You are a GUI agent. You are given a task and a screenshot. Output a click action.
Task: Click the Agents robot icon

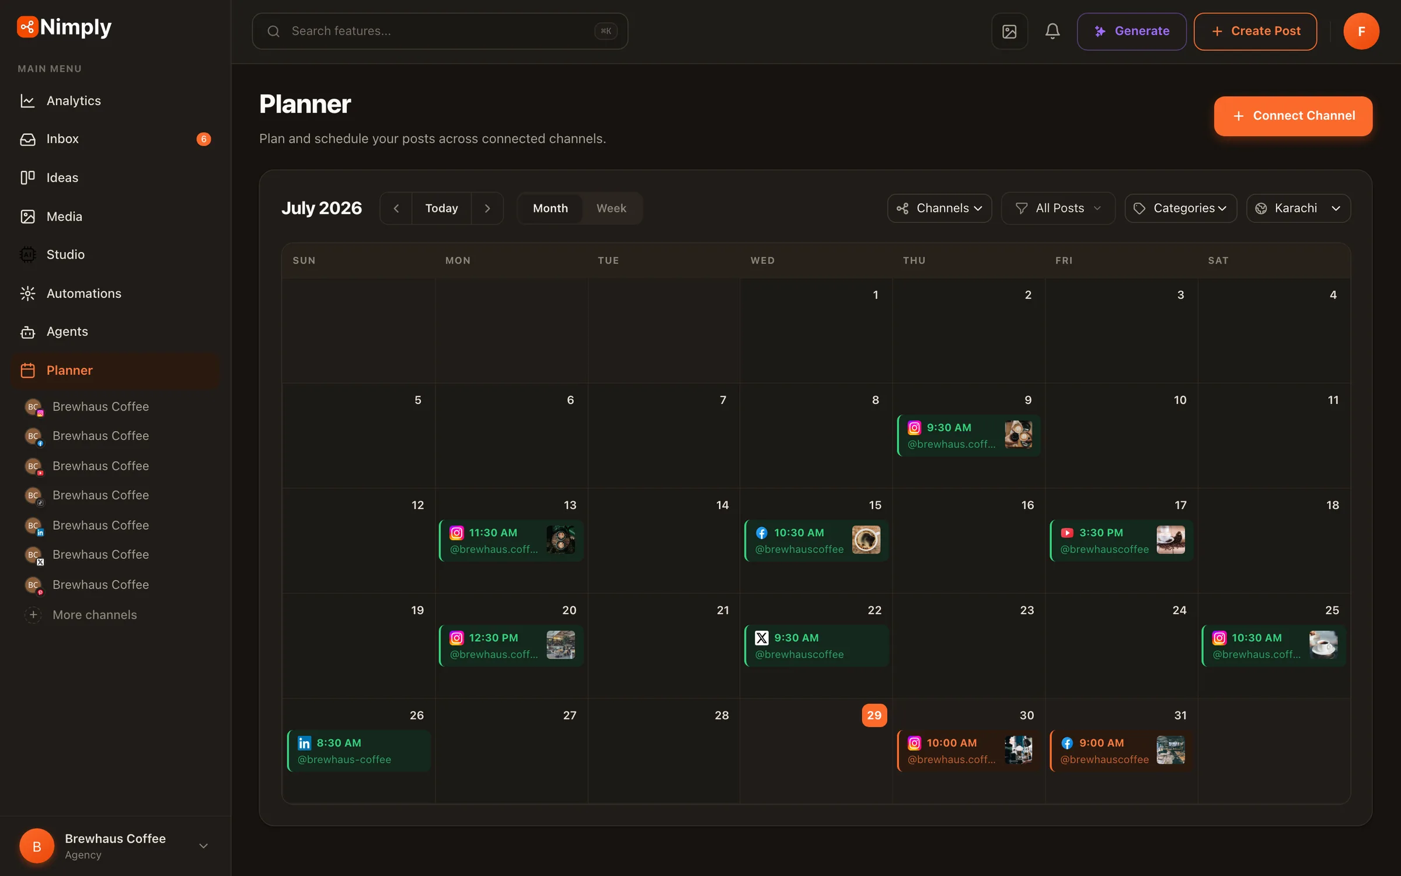point(27,332)
